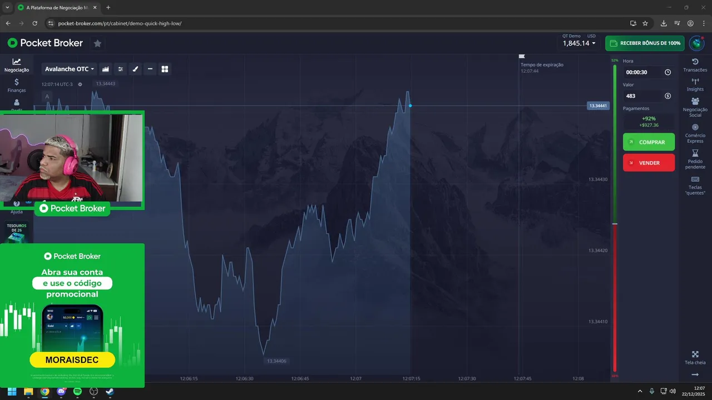Click the horizontal line tool icon

(x=150, y=69)
